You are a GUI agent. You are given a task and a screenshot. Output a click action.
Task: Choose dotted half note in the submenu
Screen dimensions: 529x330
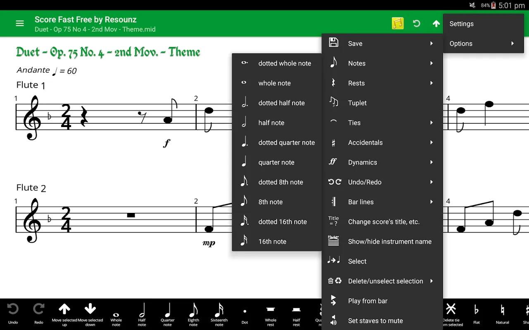click(277, 103)
